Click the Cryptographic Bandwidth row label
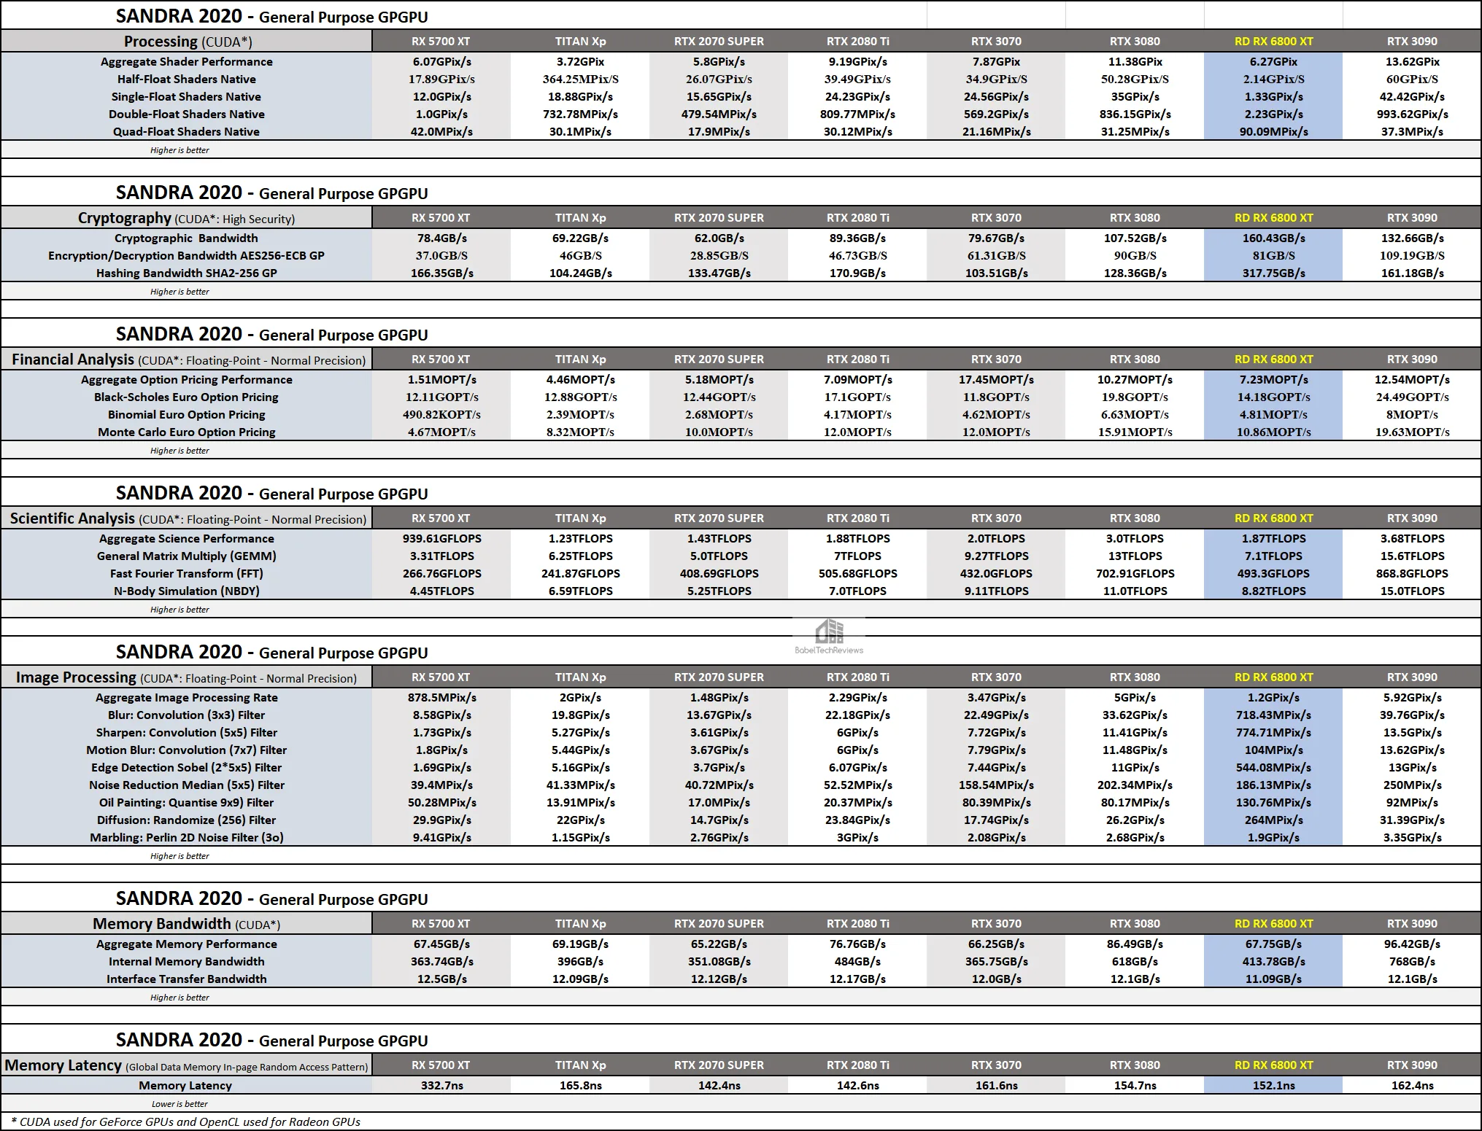 pos(186,238)
